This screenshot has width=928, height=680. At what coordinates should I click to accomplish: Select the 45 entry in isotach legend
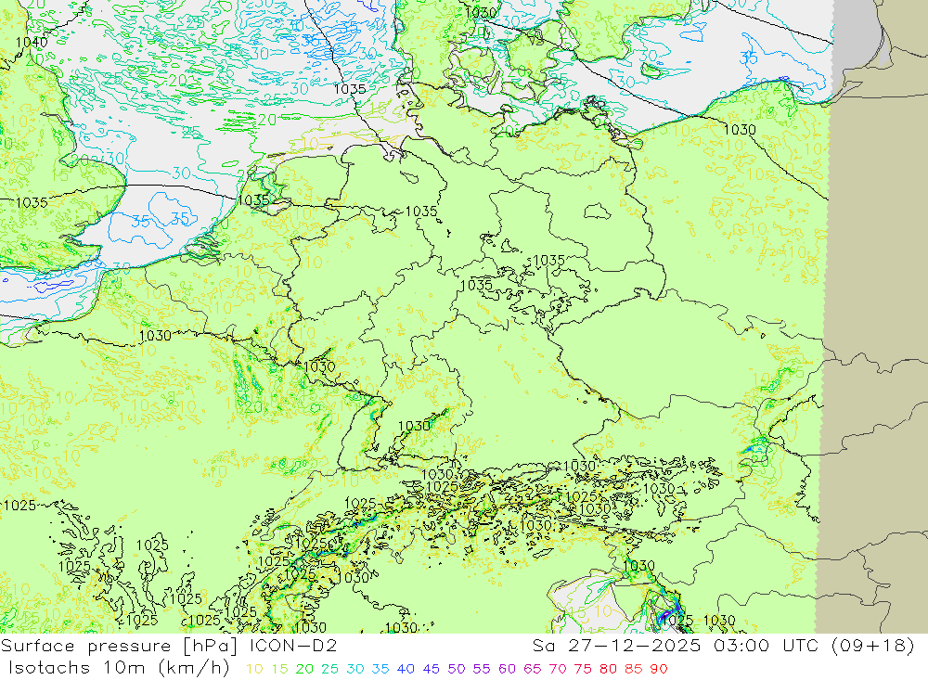tap(431, 670)
